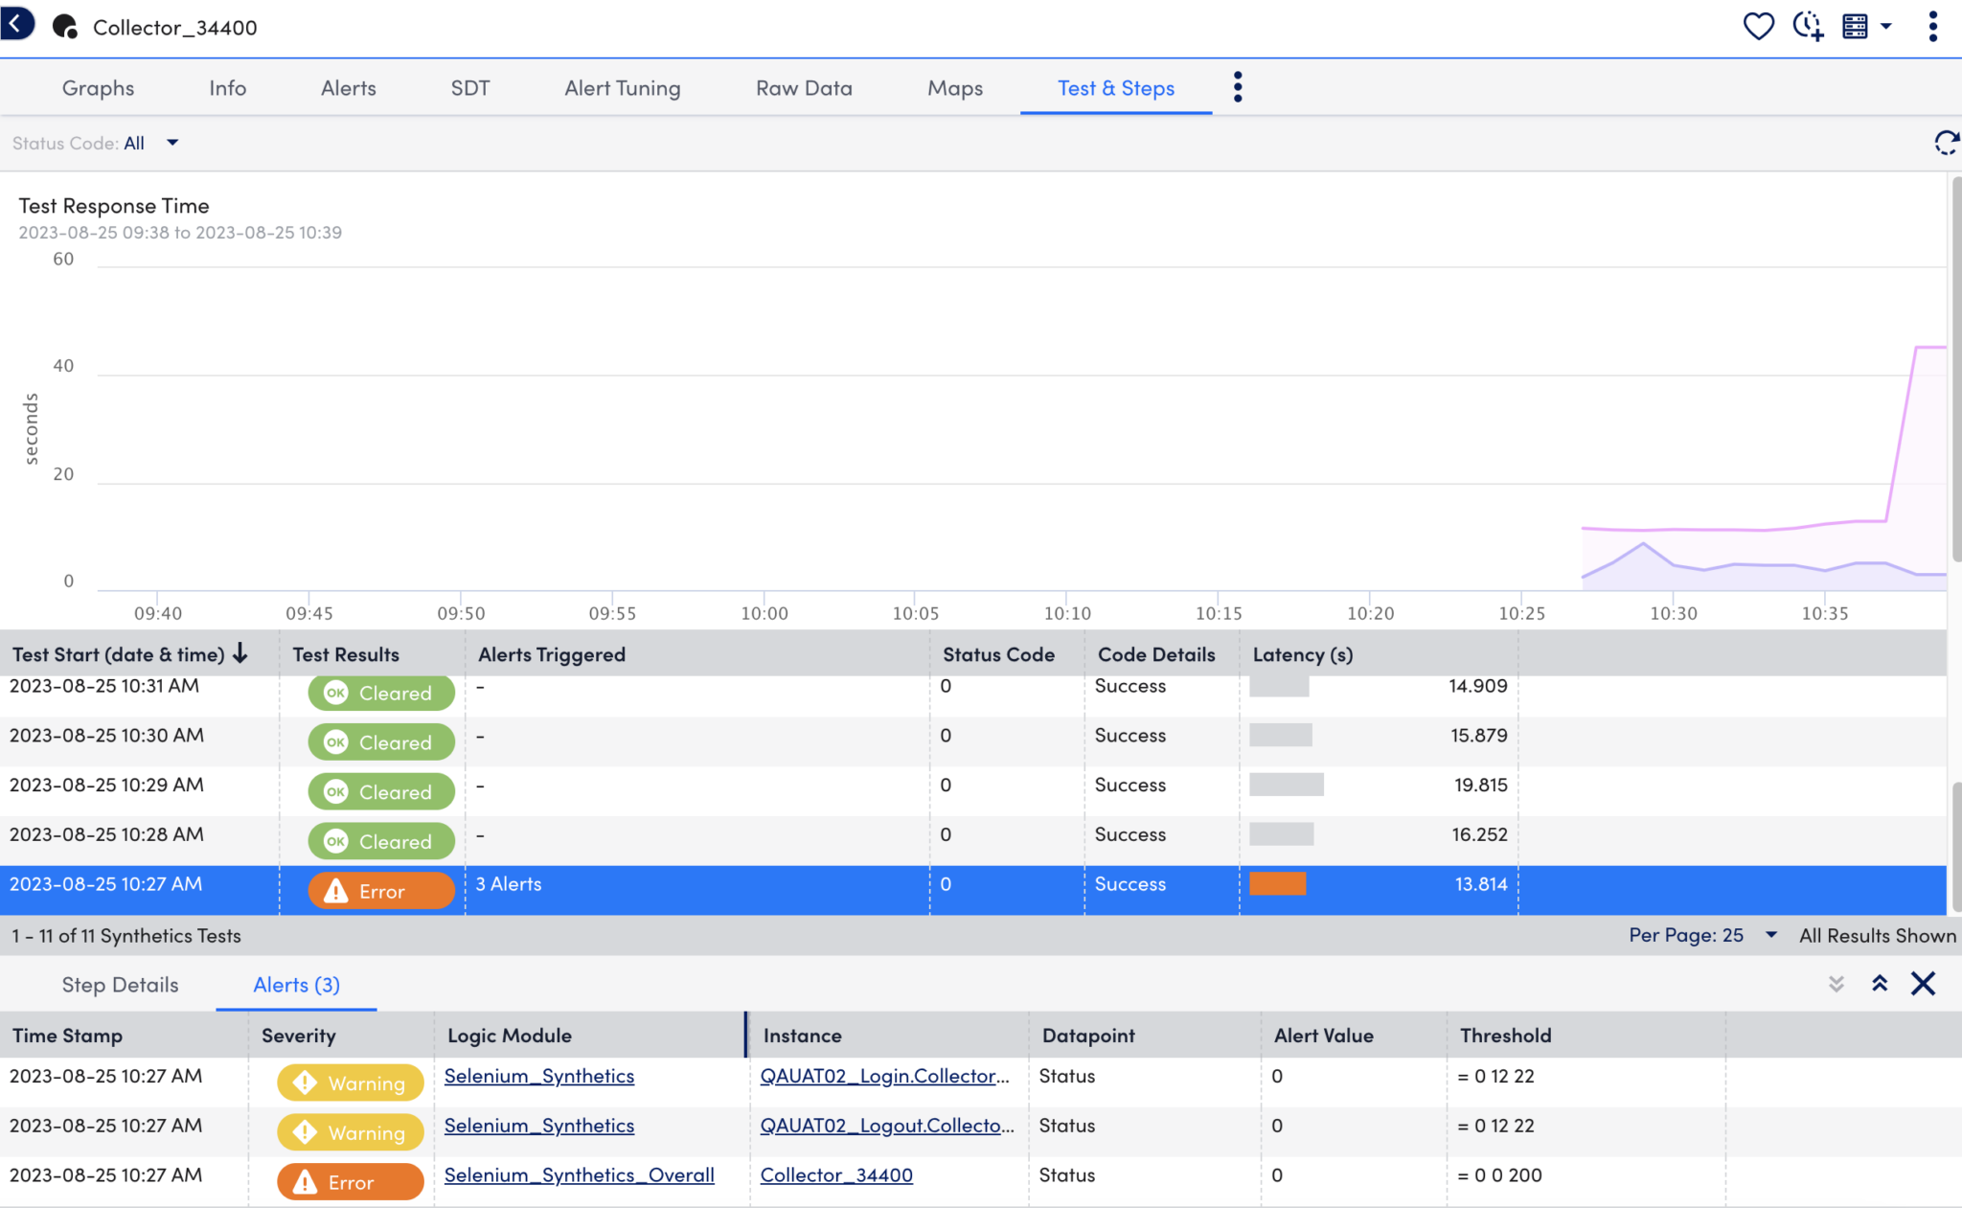Open the top-right vertical ellipsis menu

pos(1932,26)
